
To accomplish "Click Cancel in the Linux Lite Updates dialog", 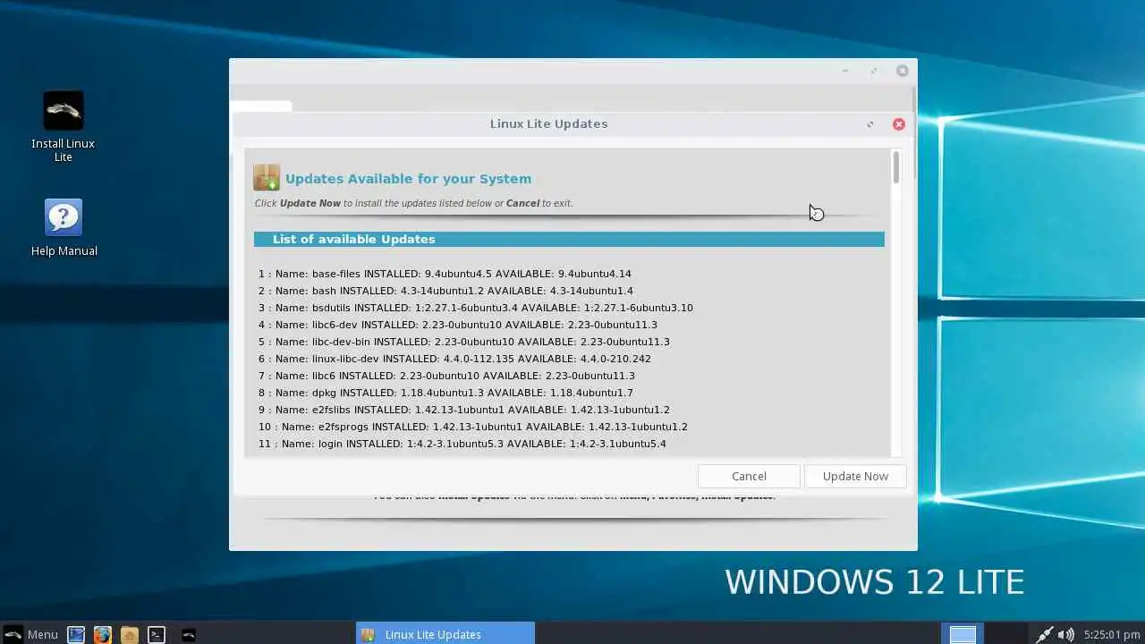I will pyautogui.click(x=749, y=476).
